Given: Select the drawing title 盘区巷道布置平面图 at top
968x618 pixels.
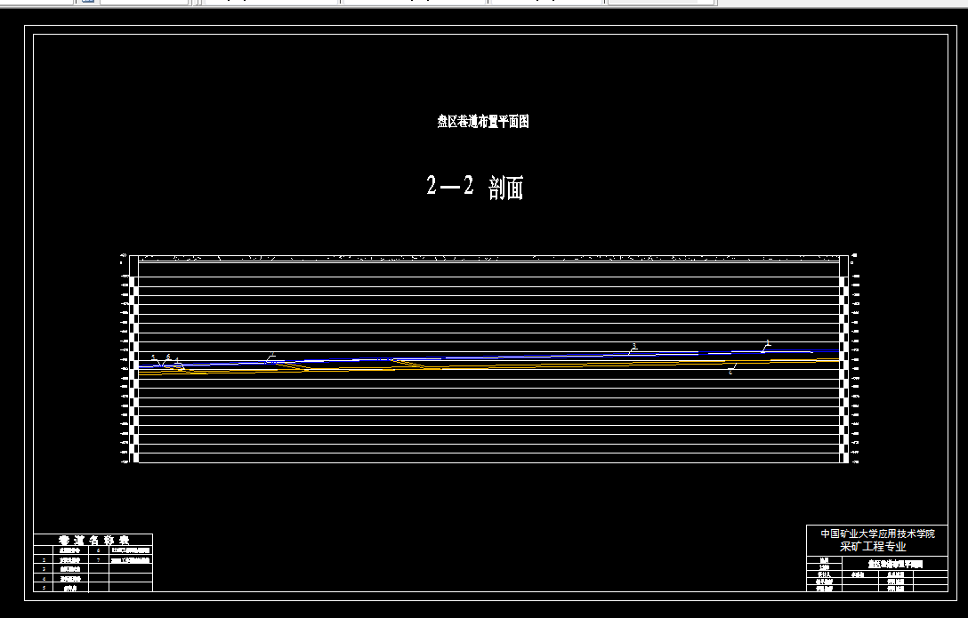Looking at the screenshot, I should (483, 122).
